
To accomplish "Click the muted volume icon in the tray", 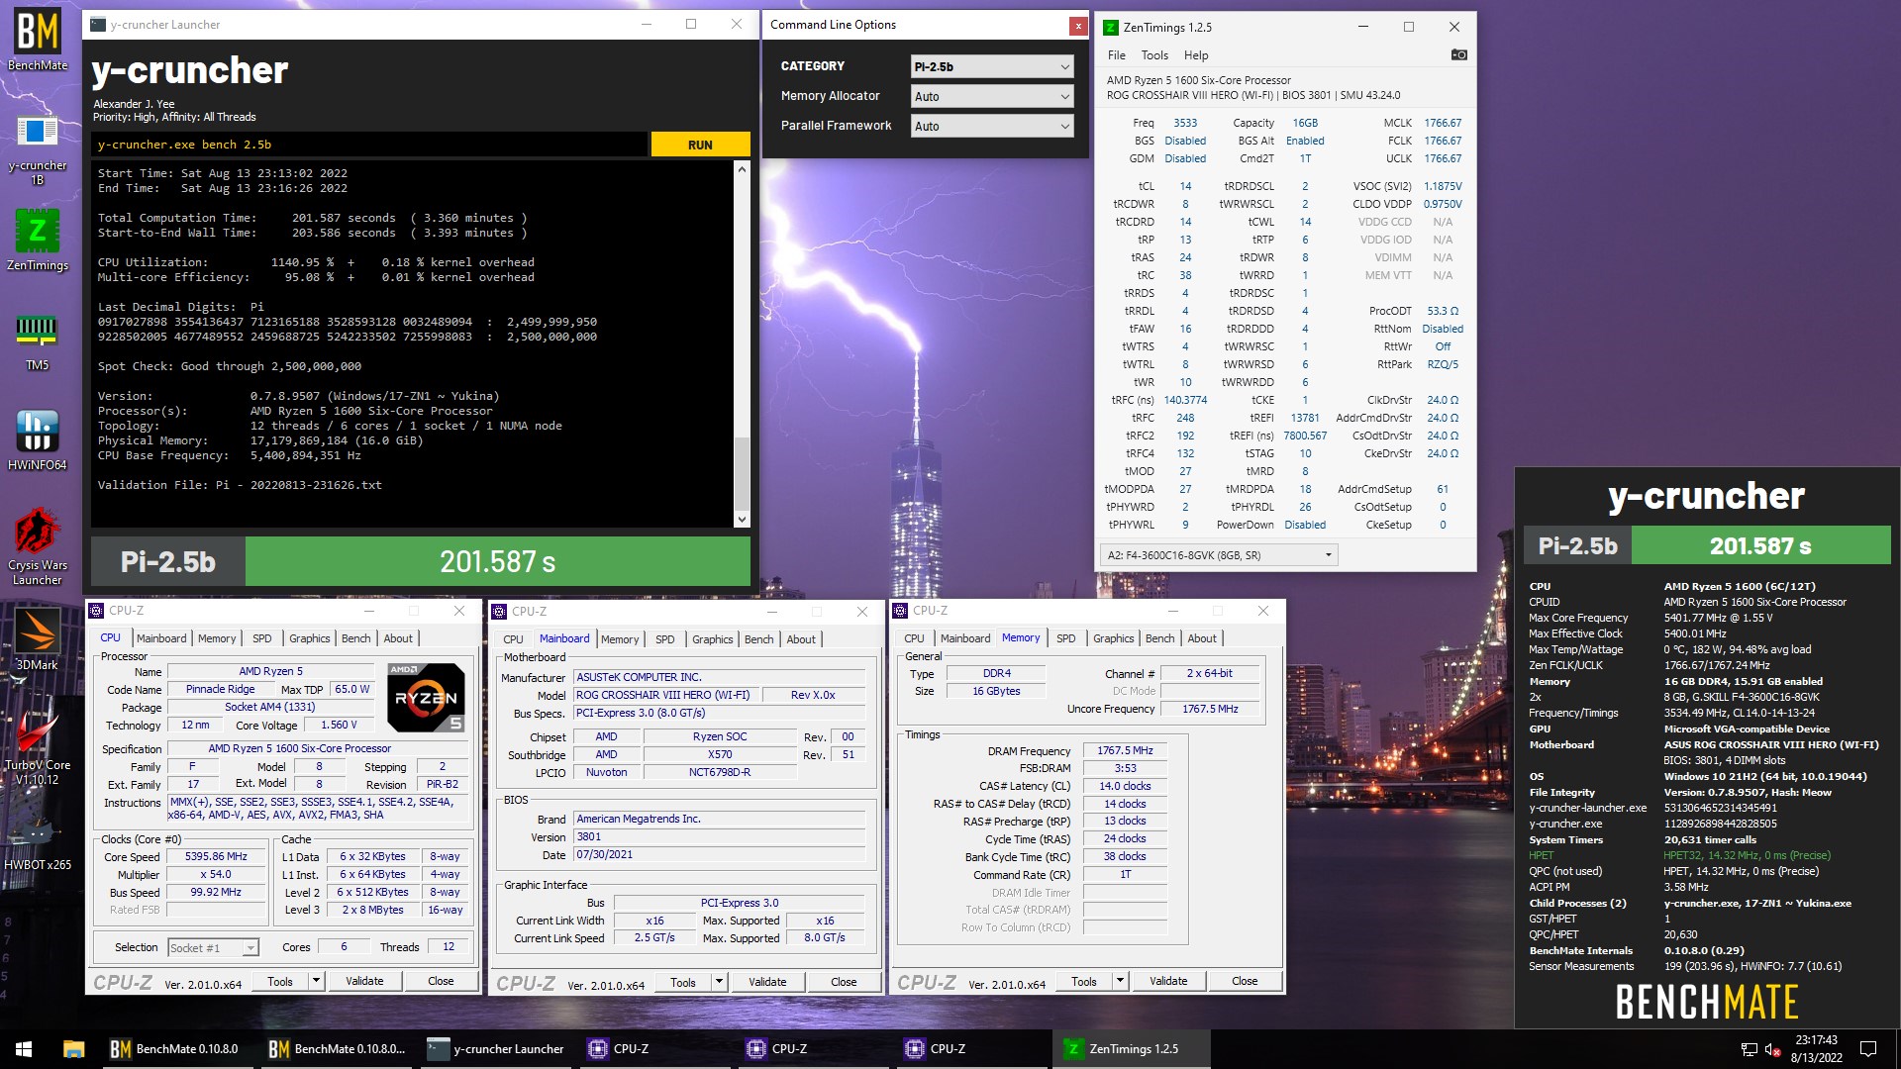I will (x=1773, y=1049).
